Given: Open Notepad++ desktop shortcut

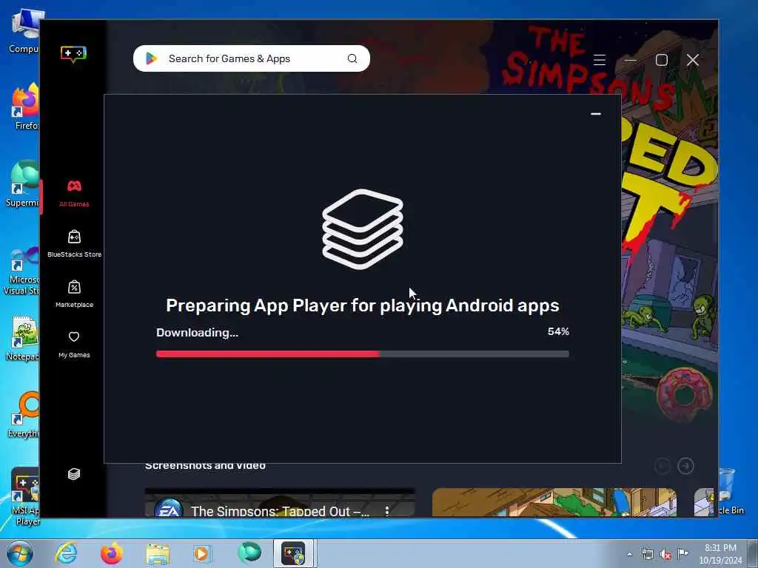Looking at the screenshot, I should click(22, 338).
